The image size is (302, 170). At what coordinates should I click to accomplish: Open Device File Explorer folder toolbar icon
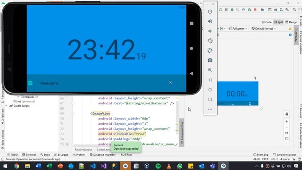click(262, 9)
